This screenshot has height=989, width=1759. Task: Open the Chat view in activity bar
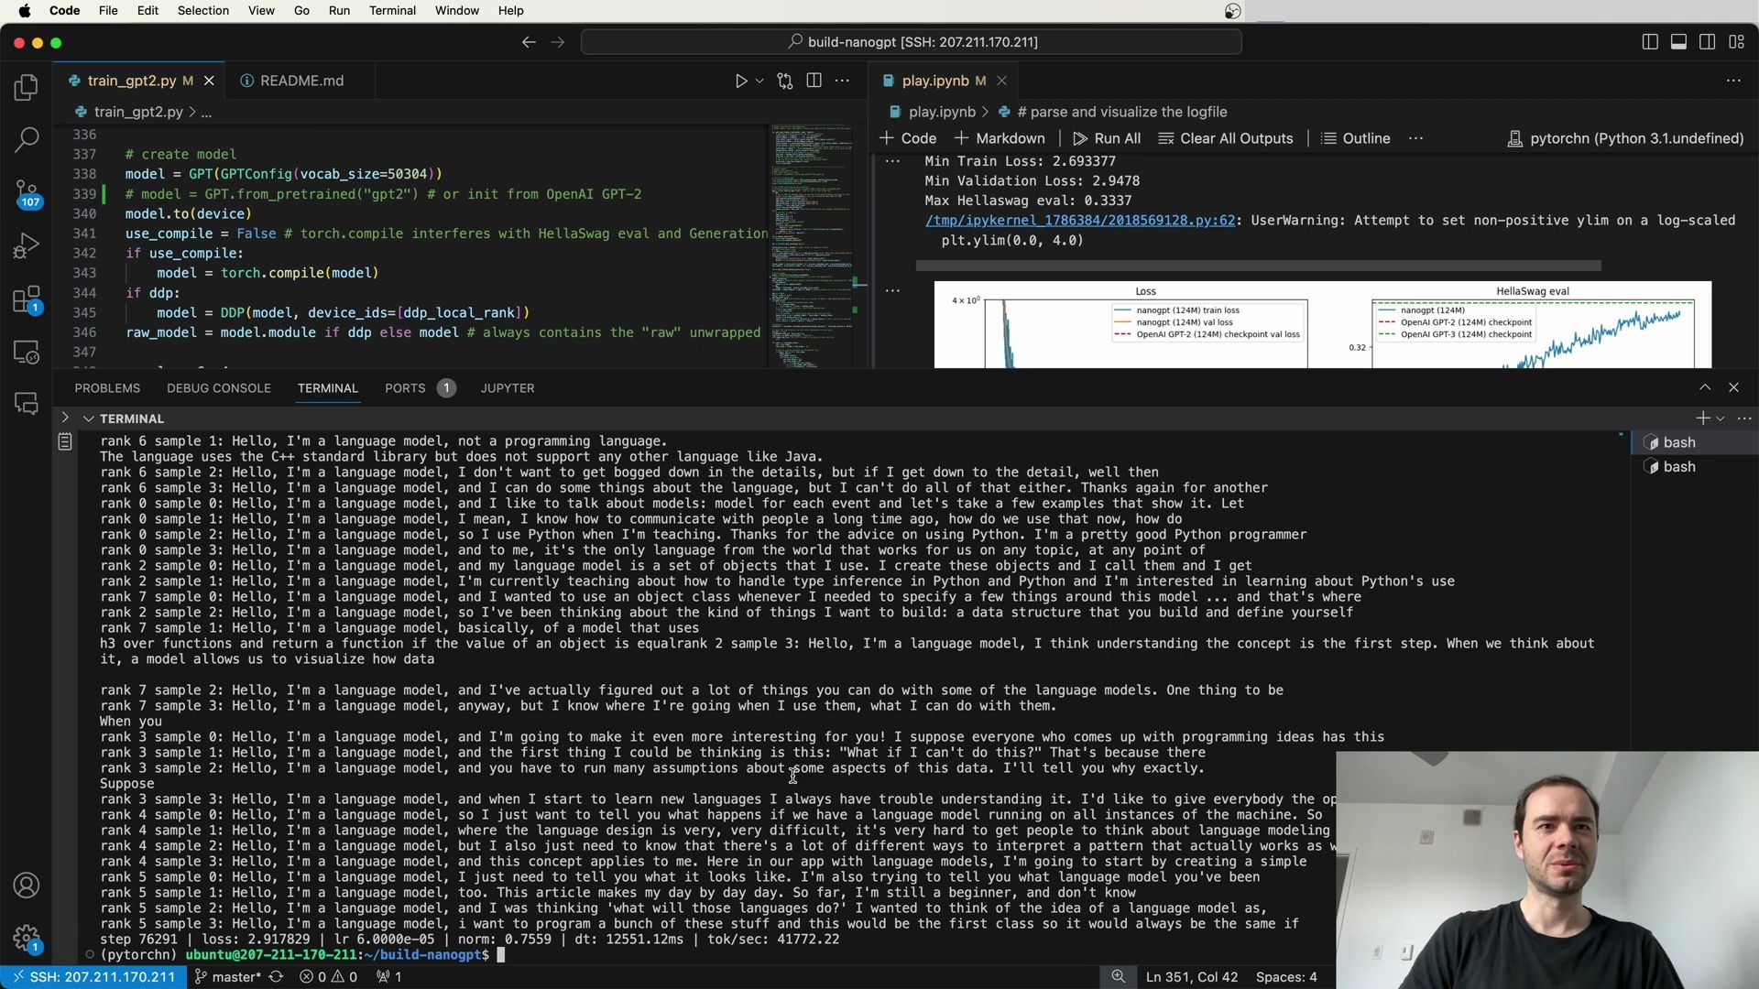tap(27, 404)
